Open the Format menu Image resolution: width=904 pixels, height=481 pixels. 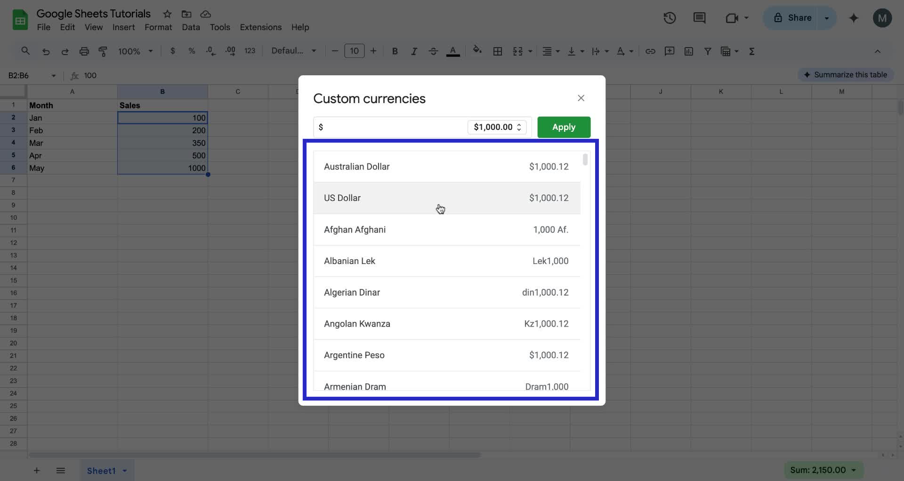click(x=158, y=27)
